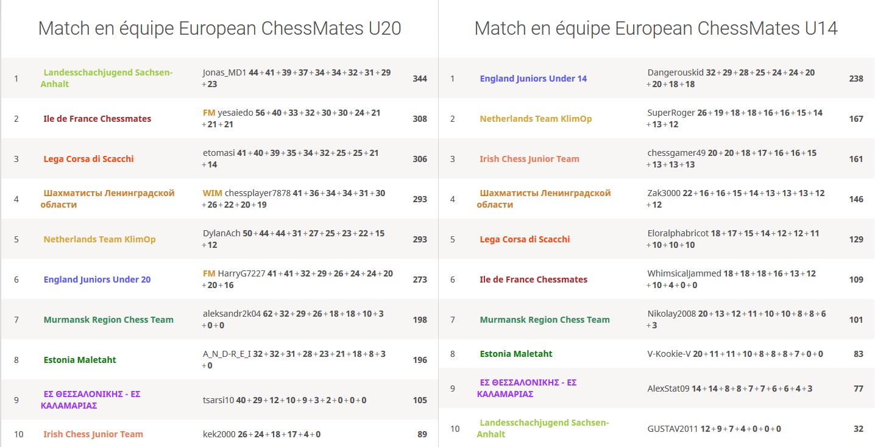The image size is (875, 447).
Task: Select Netherlands Team KlimOp in U20 table
Action: click(99, 239)
